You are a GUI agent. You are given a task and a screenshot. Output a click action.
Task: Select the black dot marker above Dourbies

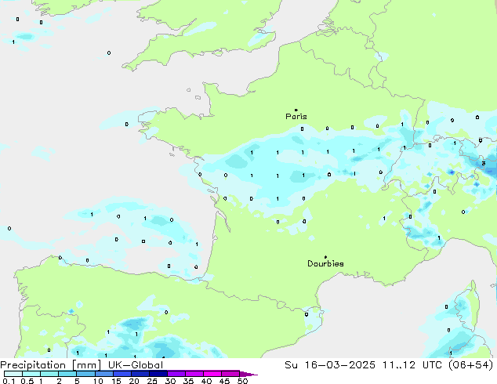(325, 257)
